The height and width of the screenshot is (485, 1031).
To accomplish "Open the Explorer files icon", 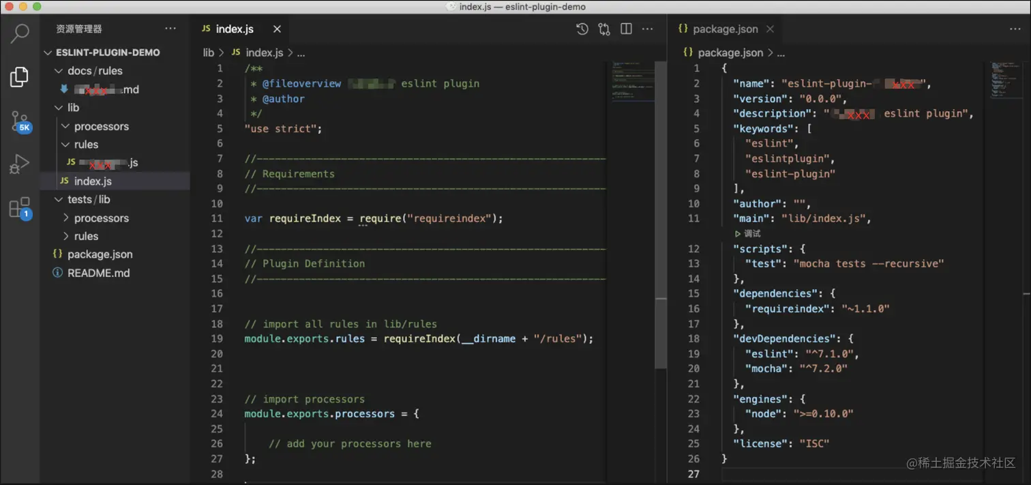I will (20, 76).
